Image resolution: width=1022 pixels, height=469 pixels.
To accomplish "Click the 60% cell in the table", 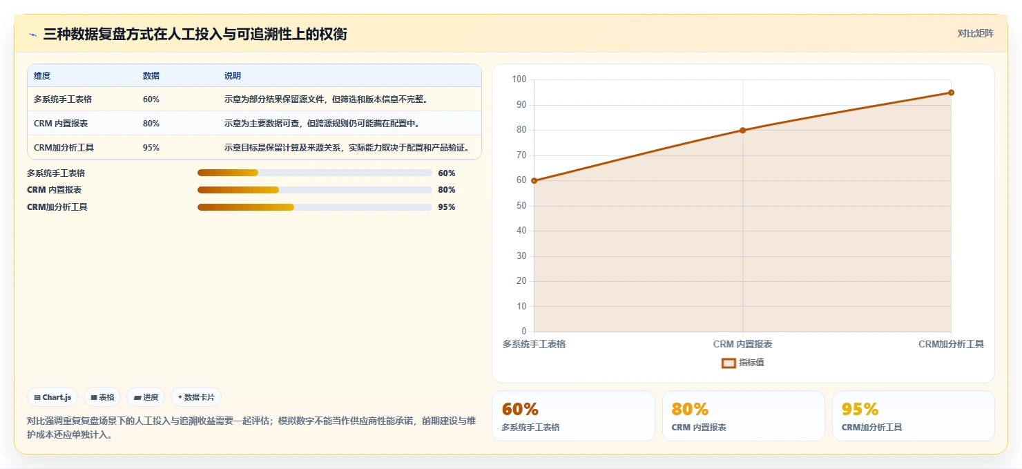I will (151, 99).
